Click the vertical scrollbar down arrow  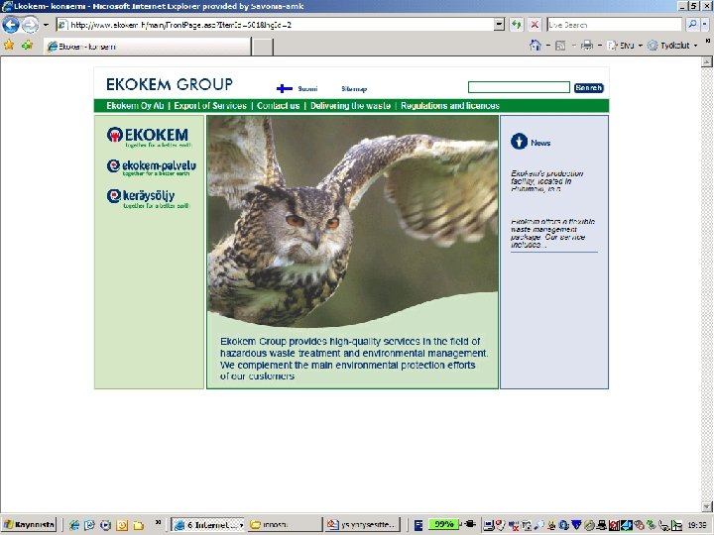coord(707,506)
